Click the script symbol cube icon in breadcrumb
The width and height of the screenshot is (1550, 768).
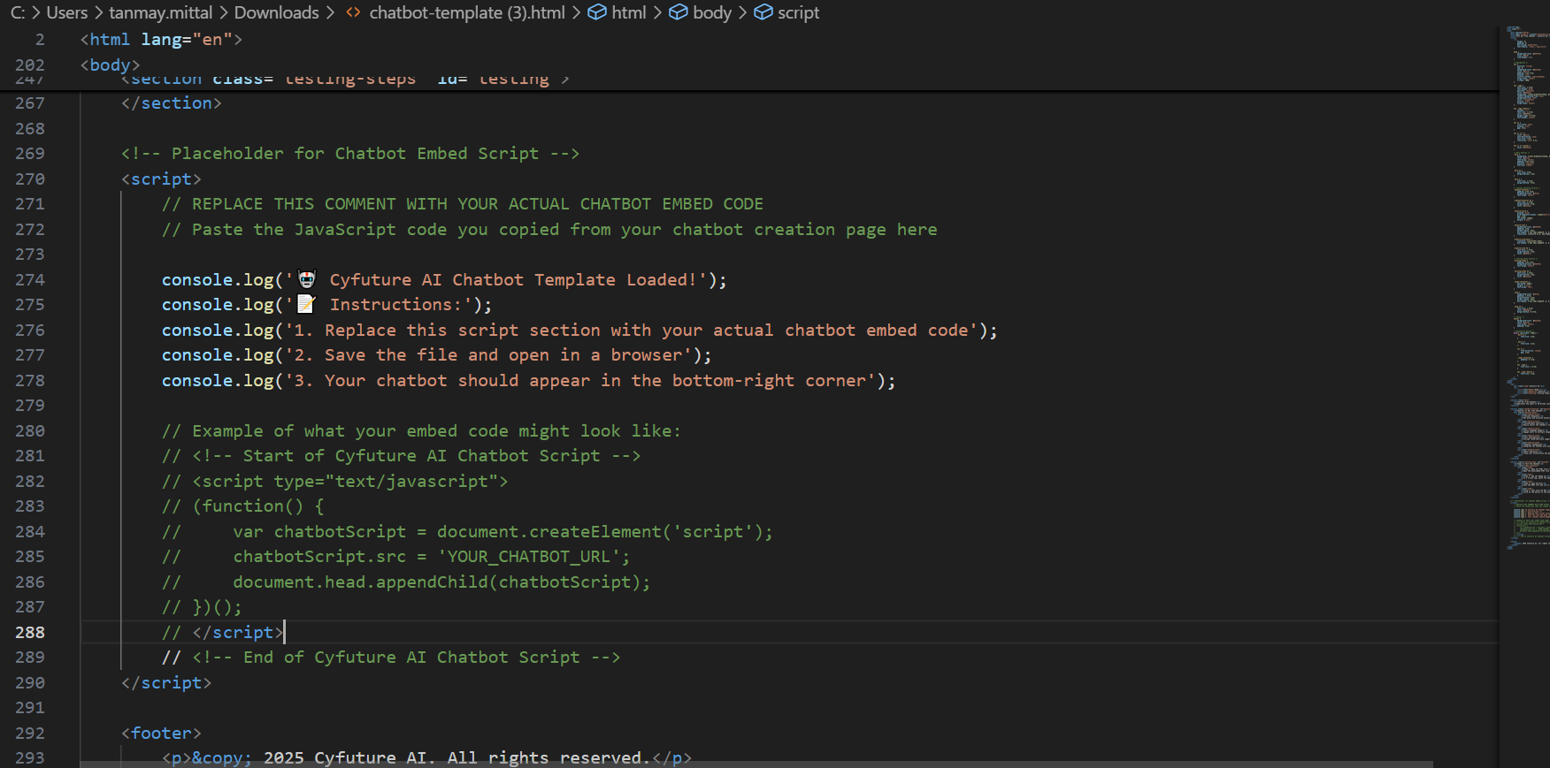pos(763,12)
